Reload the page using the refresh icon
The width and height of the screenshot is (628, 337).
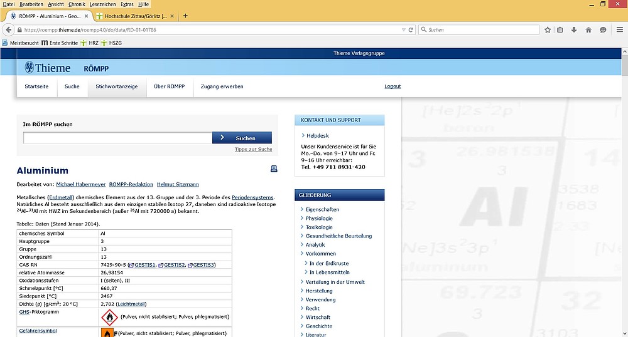[x=410, y=29]
